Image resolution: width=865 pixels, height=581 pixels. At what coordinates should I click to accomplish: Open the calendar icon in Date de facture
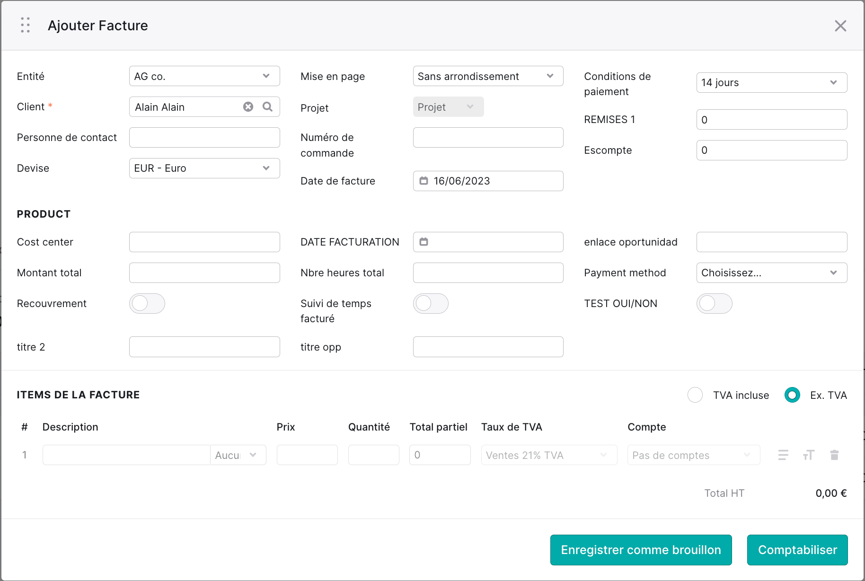[x=424, y=181]
